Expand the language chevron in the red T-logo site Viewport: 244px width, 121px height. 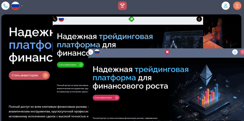22,6
